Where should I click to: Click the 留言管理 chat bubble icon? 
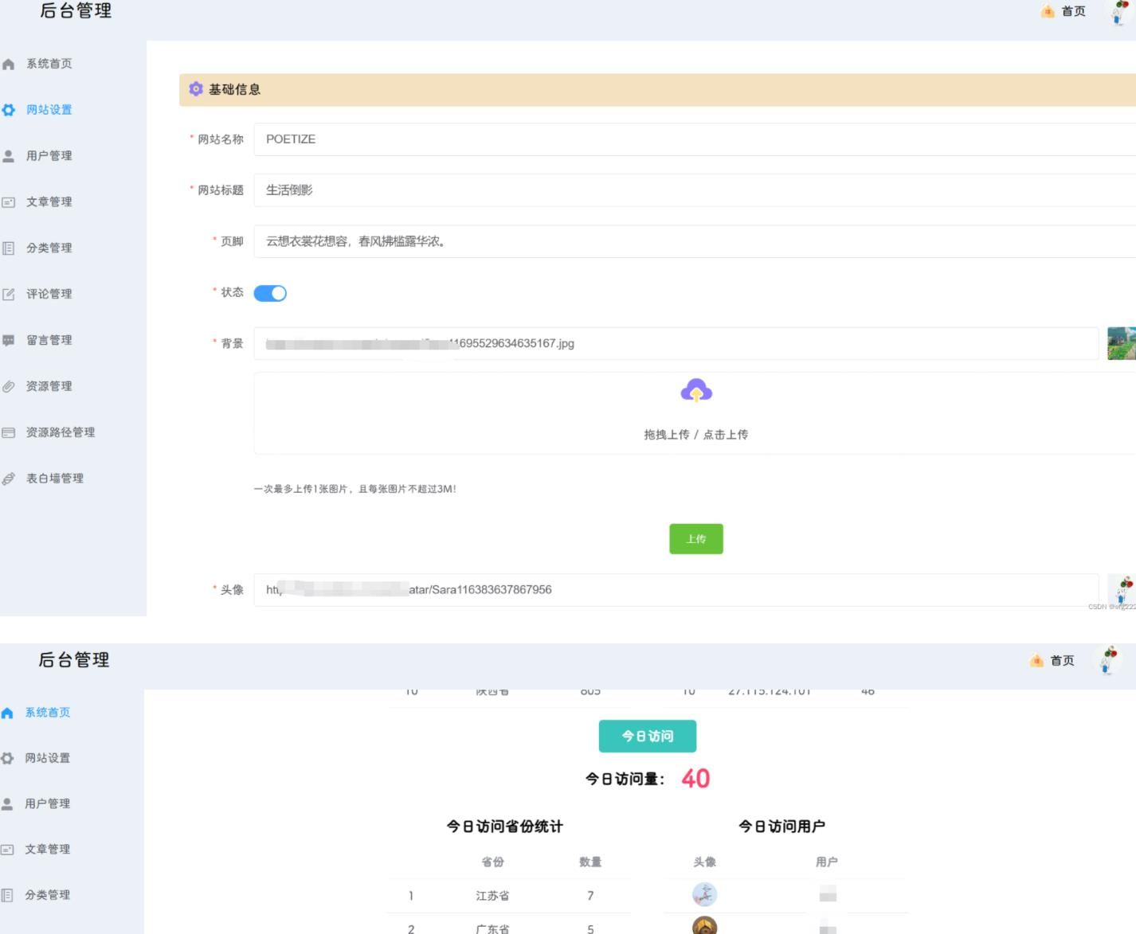[9, 339]
